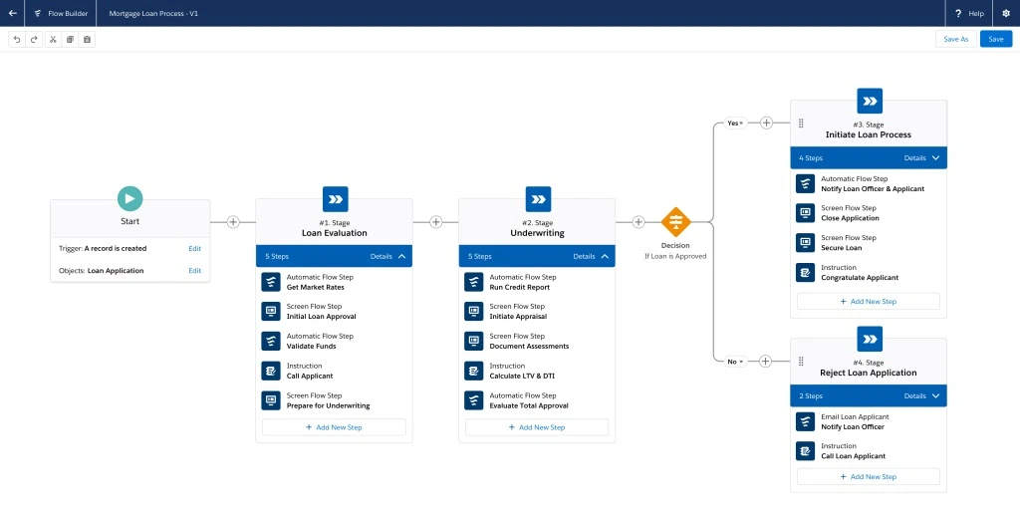The height and width of the screenshot is (509, 1020).
Task: Click 'Loan Application' object value
Action: [116, 271]
